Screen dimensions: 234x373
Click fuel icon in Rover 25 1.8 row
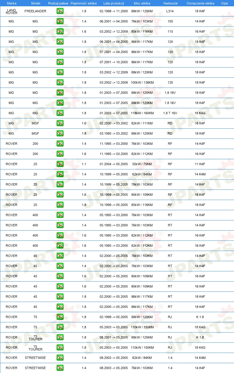[60, 205]
